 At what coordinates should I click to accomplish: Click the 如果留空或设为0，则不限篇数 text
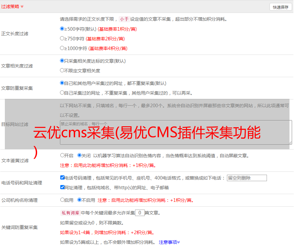click(x=92, y=223)
